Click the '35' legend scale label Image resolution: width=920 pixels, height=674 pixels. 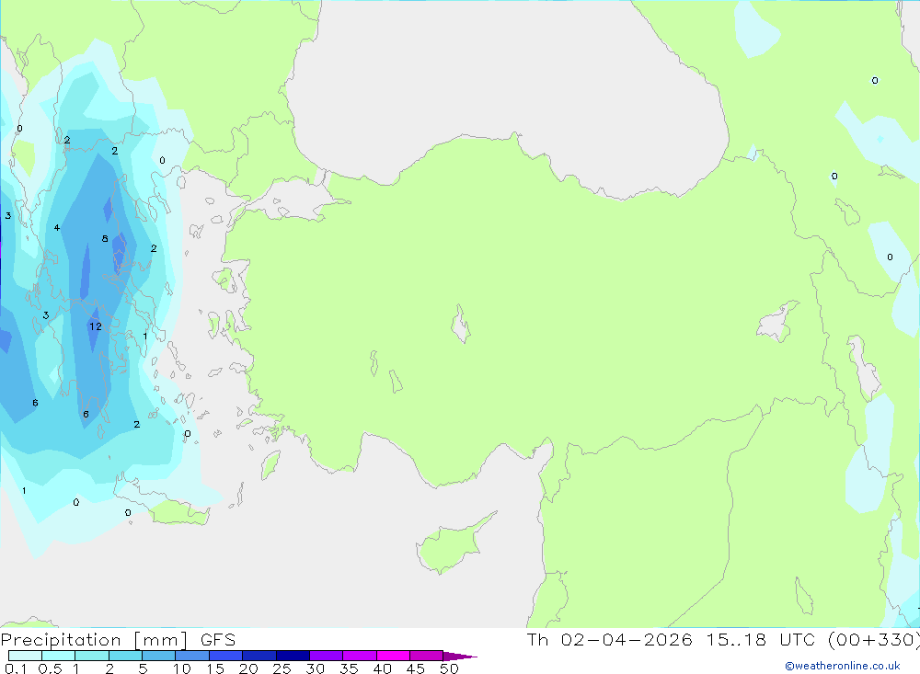click(x=349, y=668)
